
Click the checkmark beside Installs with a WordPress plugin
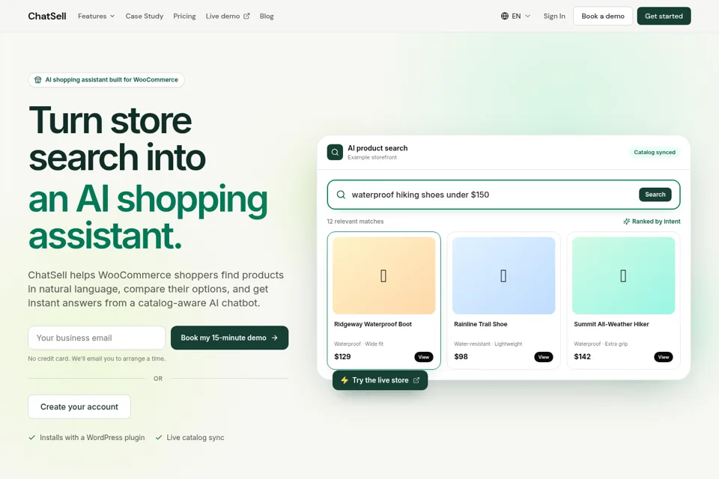(31, 437)
